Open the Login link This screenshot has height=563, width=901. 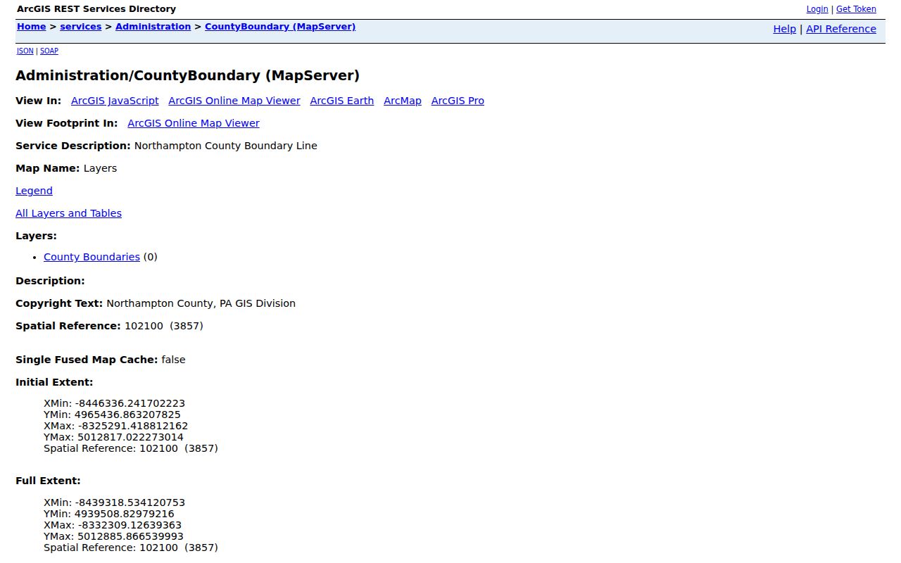[x=817, y=9]
